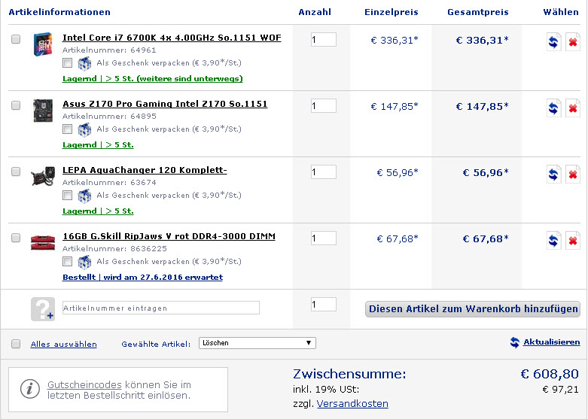Viewport: 588px width, 419px height.
Task: Open the Versandkosten link
Action: point(352,404)
